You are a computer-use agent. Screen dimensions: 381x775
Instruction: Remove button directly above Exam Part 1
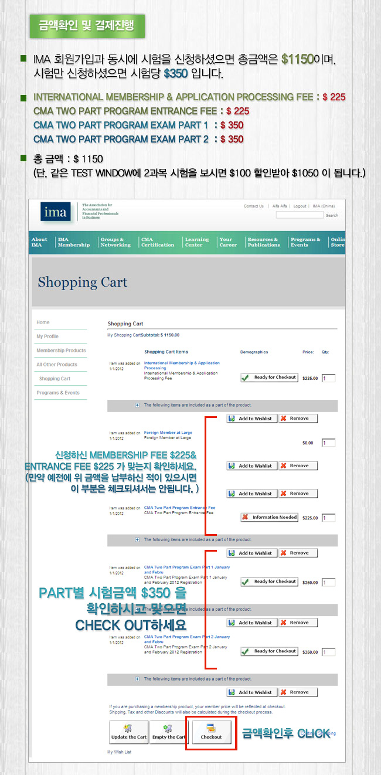[x=298, y=553]
